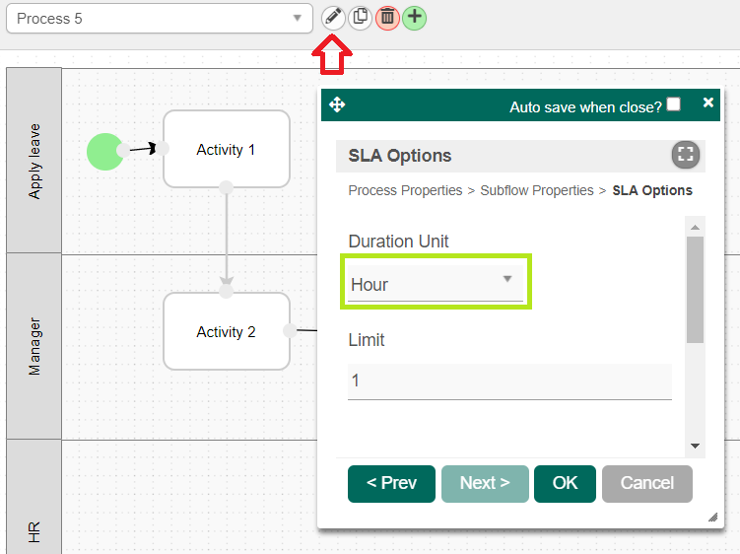The image size is (740, 554).
Task: Open the Process 5 dropdown
Action: (160, 19)
